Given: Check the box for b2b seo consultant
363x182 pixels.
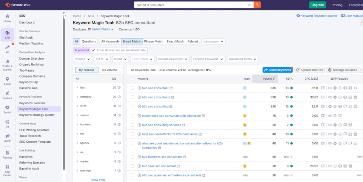Looking at the screenshot, I should click(133, 88).
